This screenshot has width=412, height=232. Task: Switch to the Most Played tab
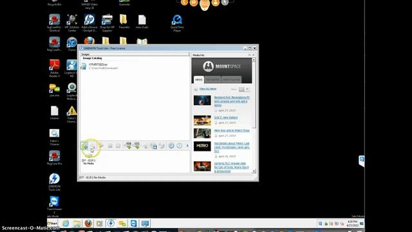click(231, 80)
